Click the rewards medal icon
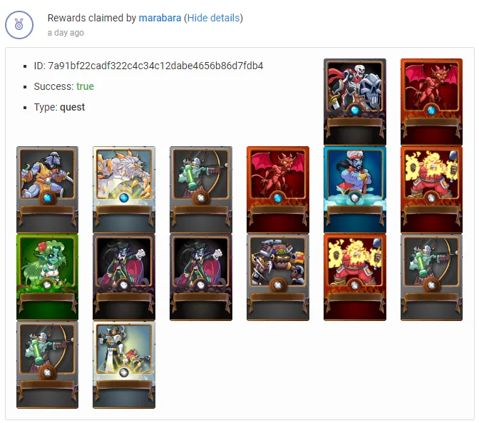479x423 pixels. 19,25
